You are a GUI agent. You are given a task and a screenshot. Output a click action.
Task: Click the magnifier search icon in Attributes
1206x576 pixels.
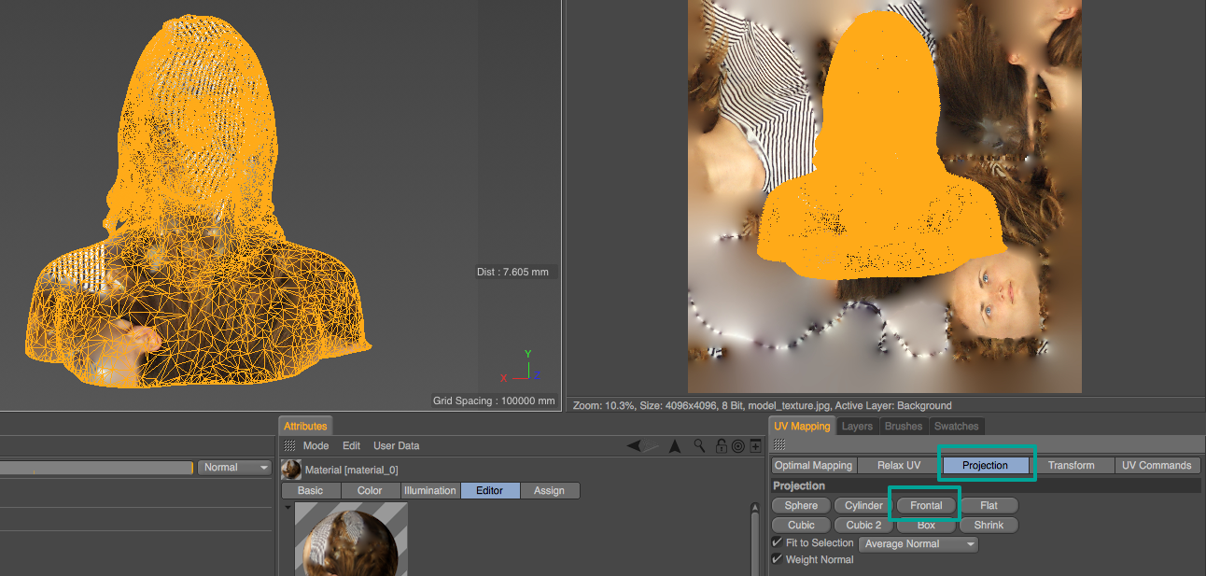pyautogui.click(x=699, y=446)
